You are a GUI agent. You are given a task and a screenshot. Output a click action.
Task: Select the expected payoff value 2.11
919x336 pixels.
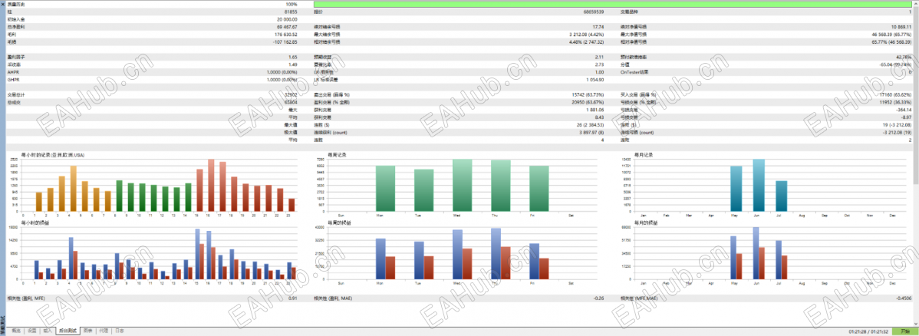point(600,57)
